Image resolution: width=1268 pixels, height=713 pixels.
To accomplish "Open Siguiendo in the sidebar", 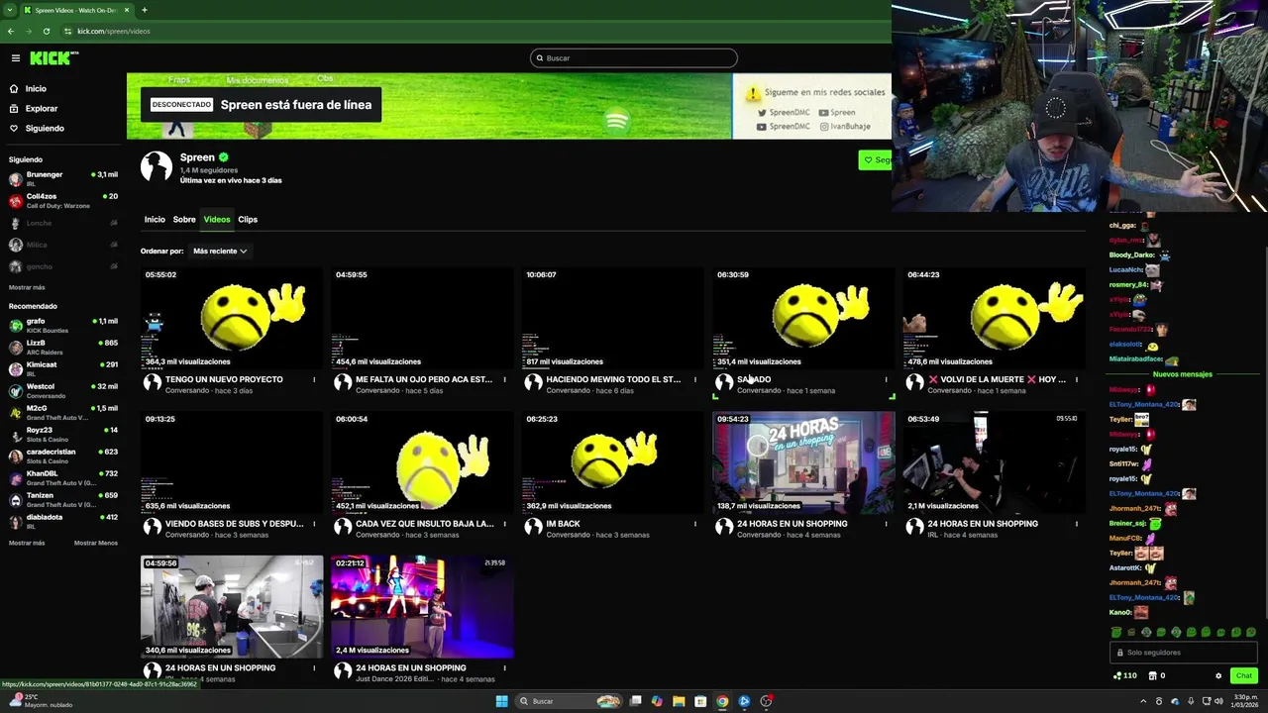I will [45, 128].
